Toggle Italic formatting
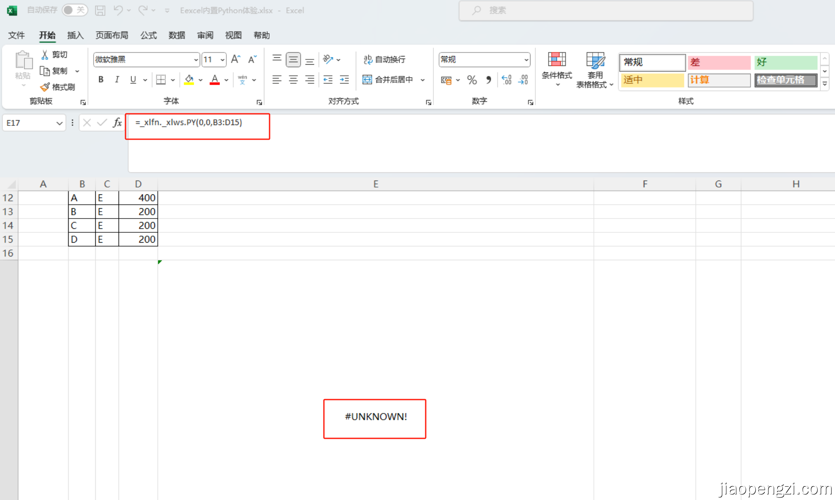835x500 pixels. (117, 79)
